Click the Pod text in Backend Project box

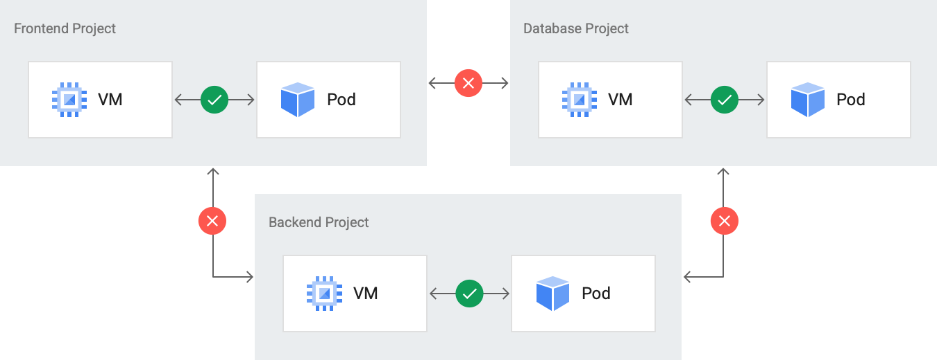(596, 294)
